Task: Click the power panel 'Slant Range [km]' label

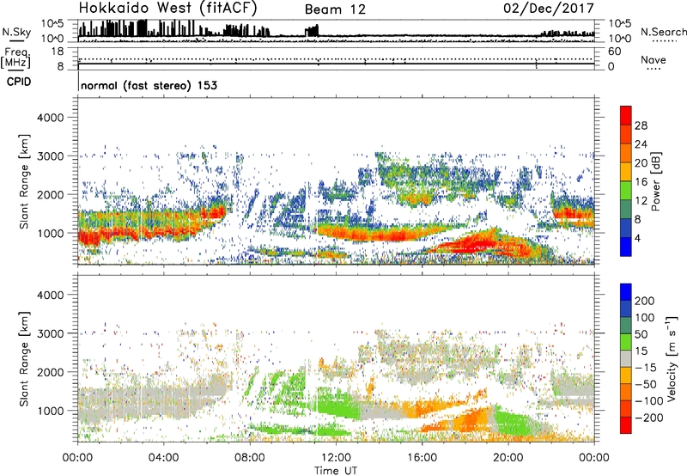Action: [x=24, y=182]
